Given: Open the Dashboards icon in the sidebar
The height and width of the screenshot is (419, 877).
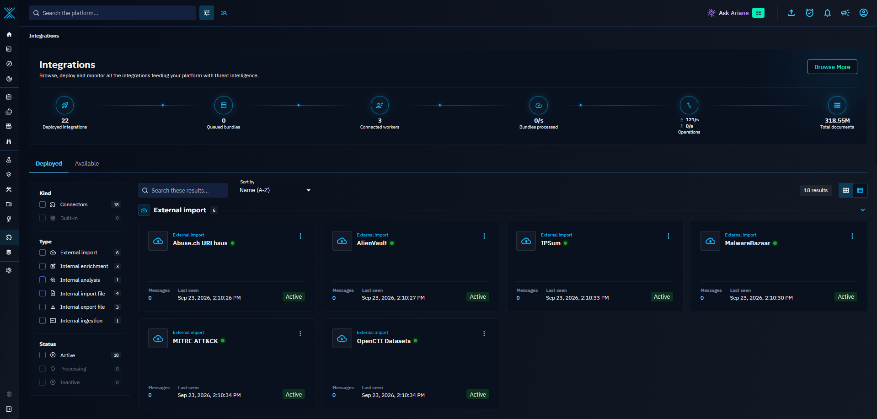Looking at the screenshot, I should pyautogui.click(x=9, y=49).
